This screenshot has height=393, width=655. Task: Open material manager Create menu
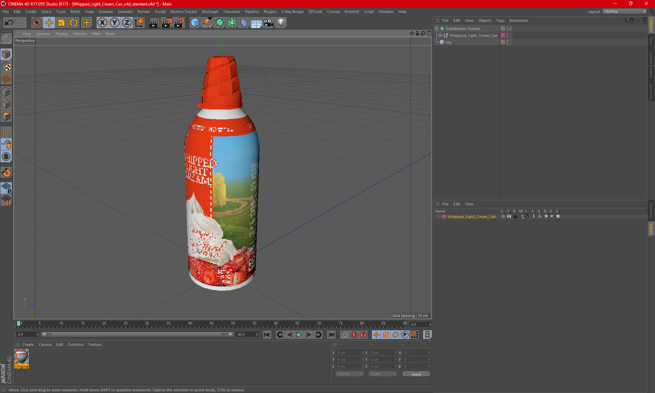28,345
